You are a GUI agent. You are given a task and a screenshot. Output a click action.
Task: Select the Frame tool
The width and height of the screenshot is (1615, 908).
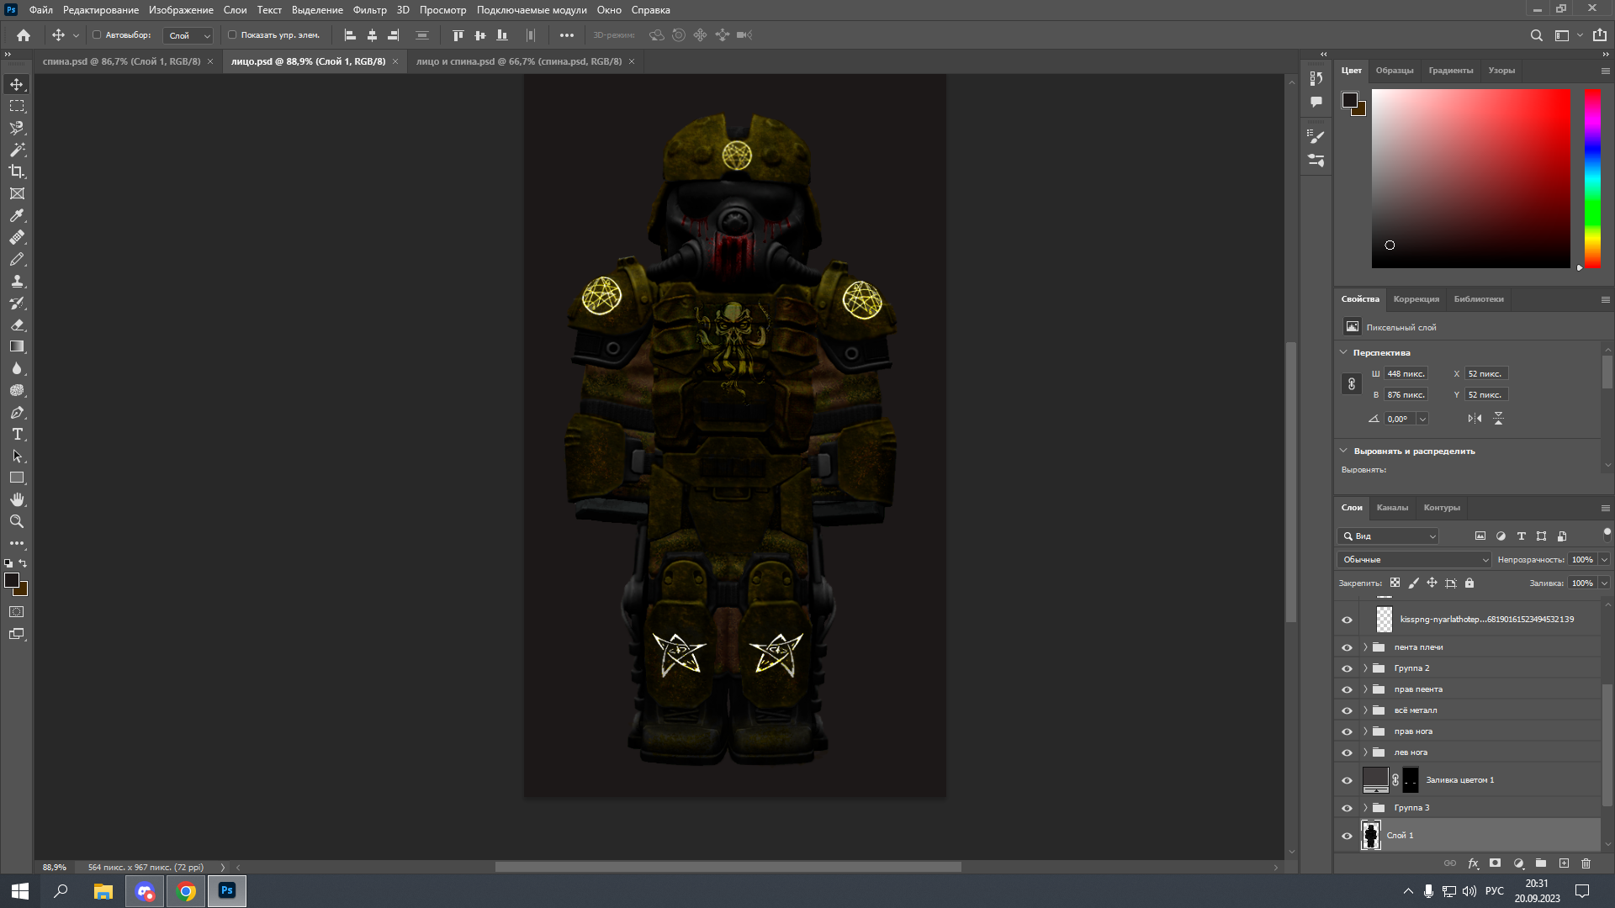click(17, 193)
